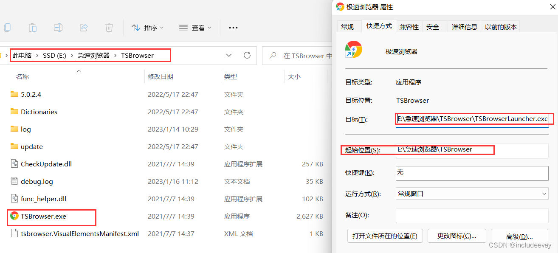Click 更改图标(C)... button
The height and width of the screenshot is (253, 558).
coord(457,236)
